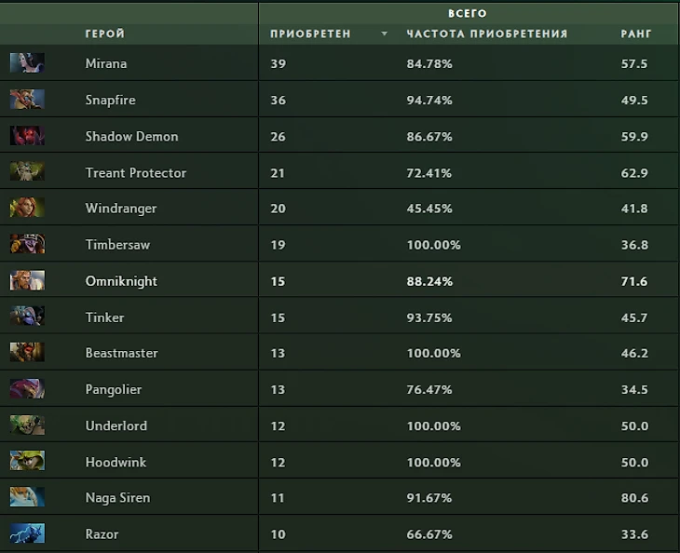Open the Underlord hero name link

(x=116, y=425)
